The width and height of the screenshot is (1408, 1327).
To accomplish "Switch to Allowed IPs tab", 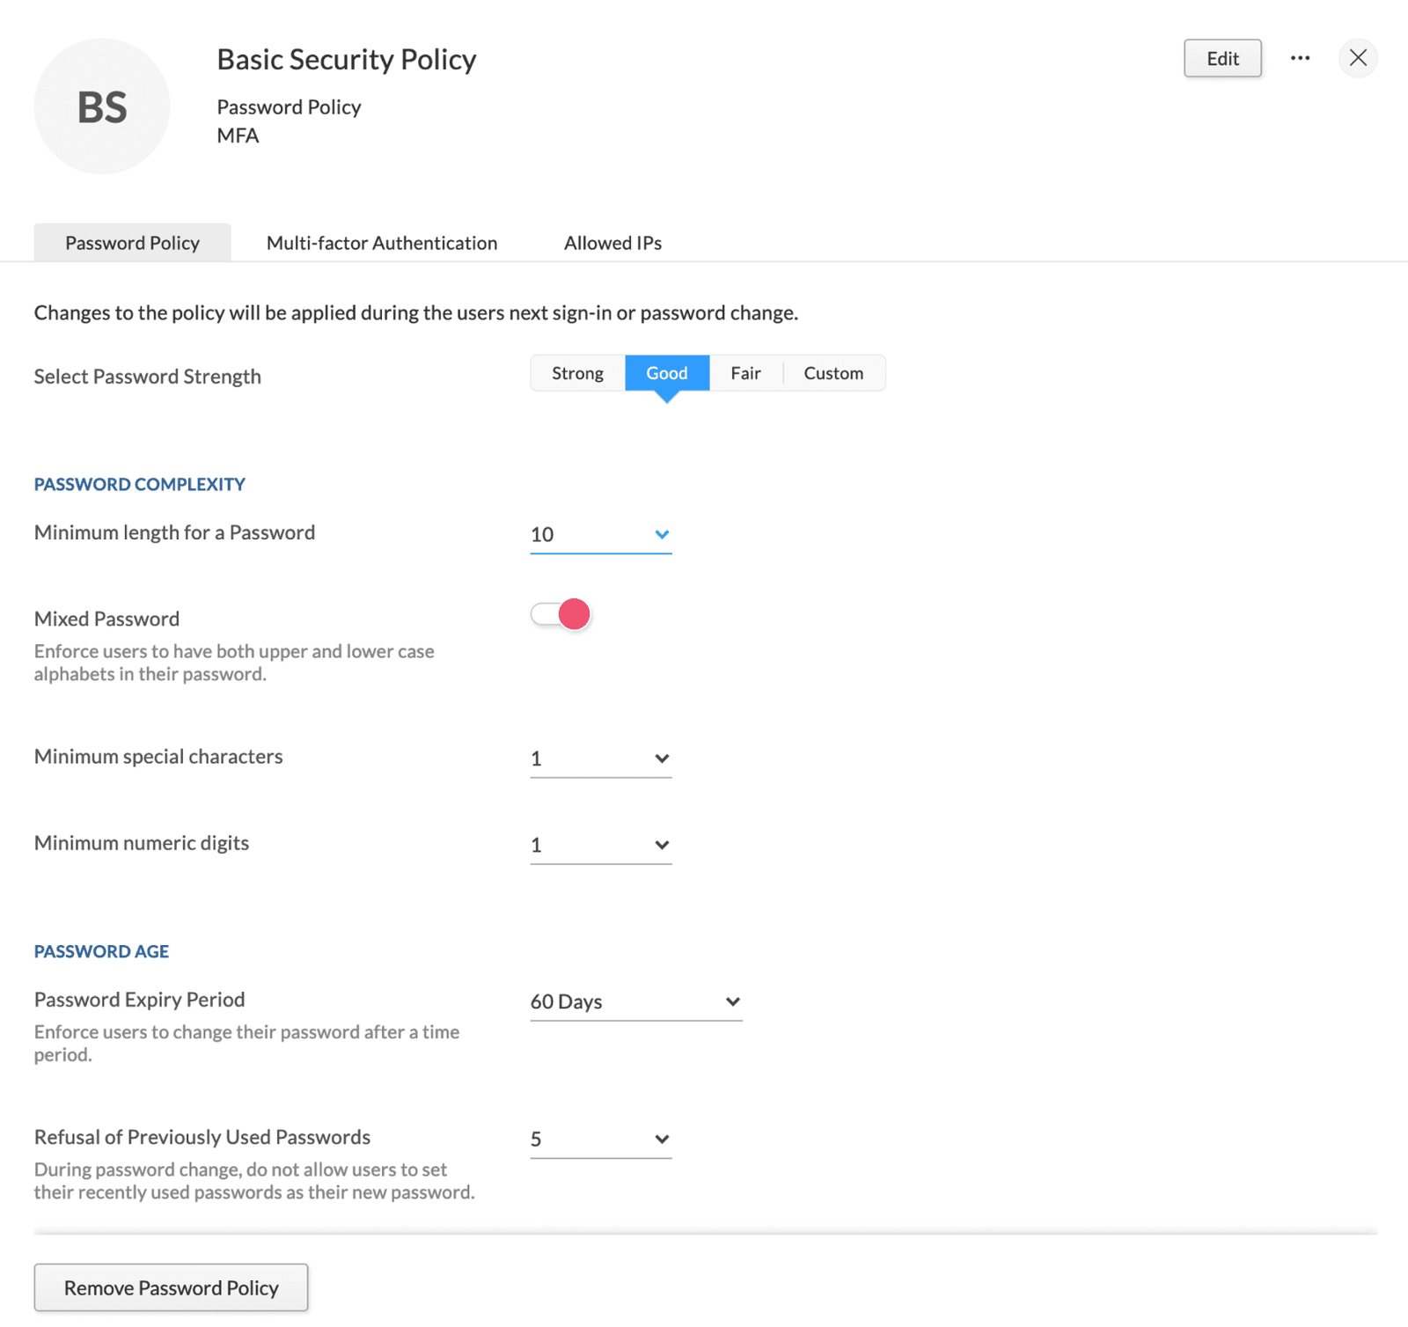I will pyautogui.click(x=612, y=243).
